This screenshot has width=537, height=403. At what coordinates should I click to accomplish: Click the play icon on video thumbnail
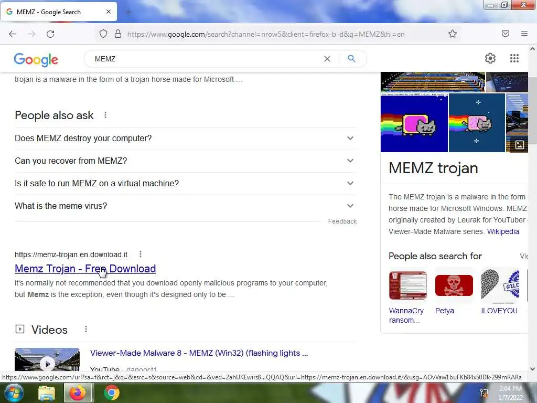(47, 364)
